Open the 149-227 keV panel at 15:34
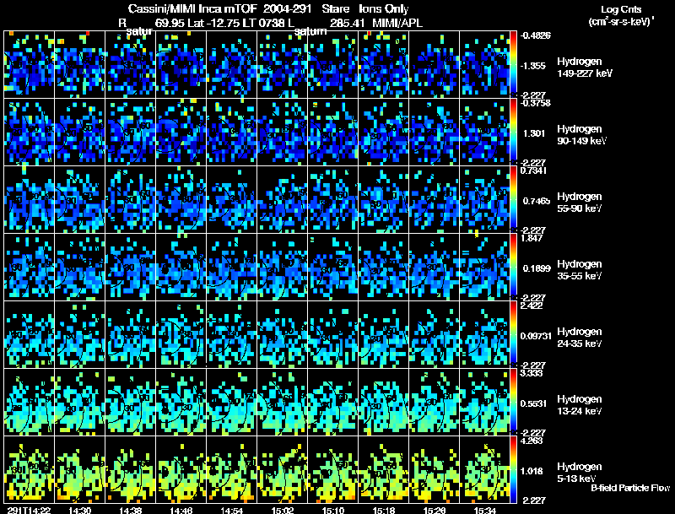The image size is (675, 514). click(484, 64)
